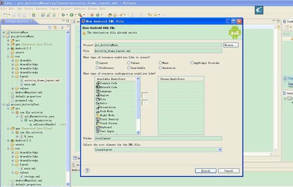The width and height of the screenshot is (293, 187).
Task: Click the green Run button icon
Action: click(x=72, y=15)
